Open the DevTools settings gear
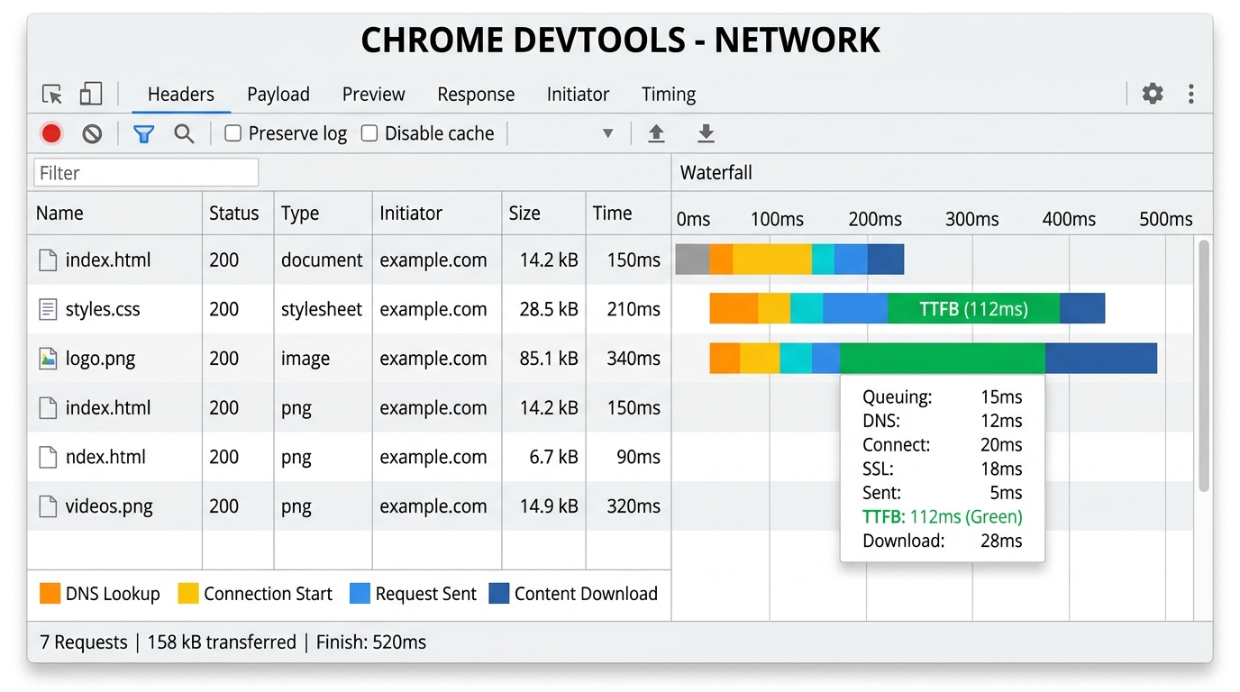 coord(1153,94)
